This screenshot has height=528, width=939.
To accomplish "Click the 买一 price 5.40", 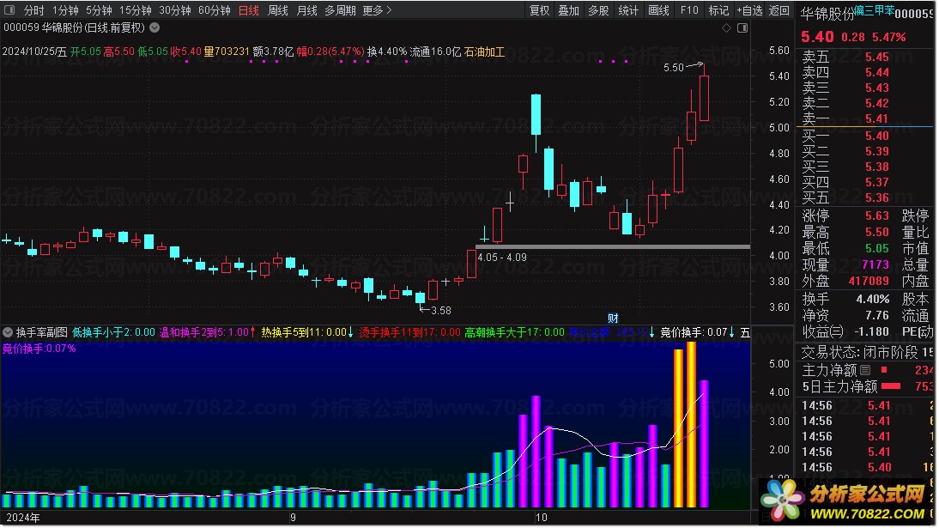I will [876, 136].
